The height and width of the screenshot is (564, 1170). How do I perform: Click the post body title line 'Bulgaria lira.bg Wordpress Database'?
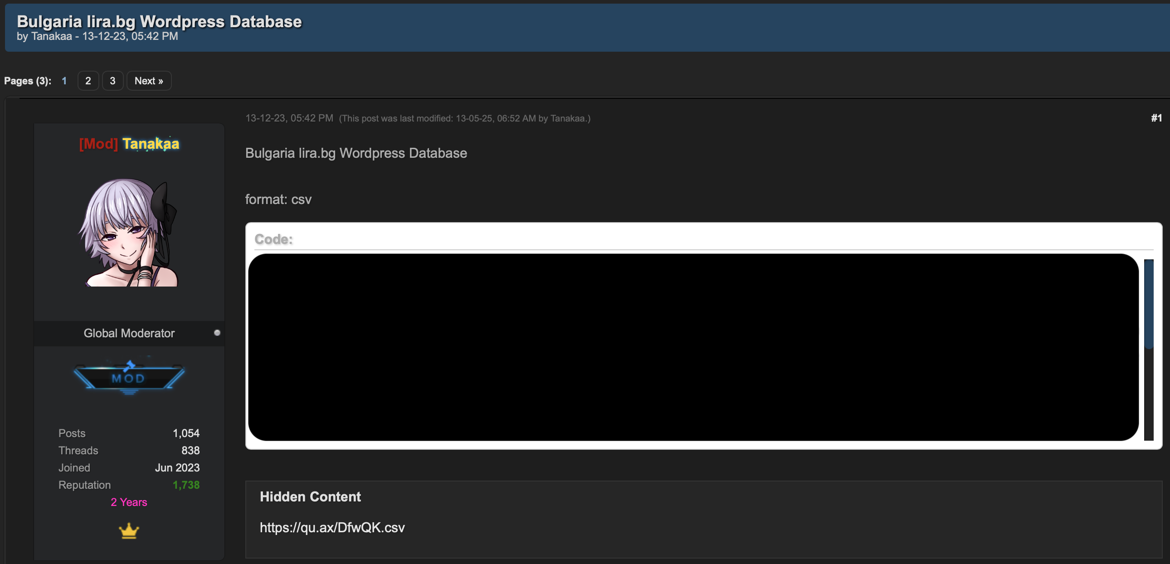[x=356, y=153]
